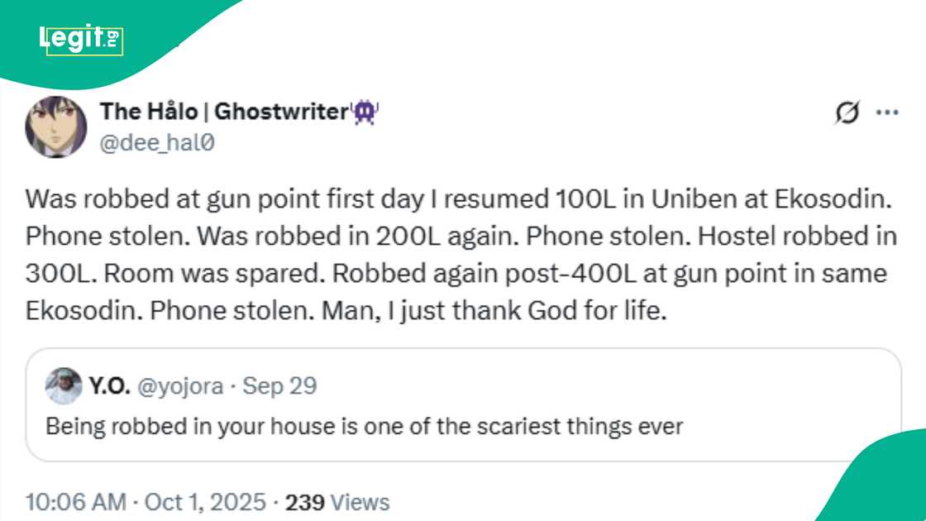Open the three-dot more options menu
Screen dimensions: 926x521
[889, 112]
